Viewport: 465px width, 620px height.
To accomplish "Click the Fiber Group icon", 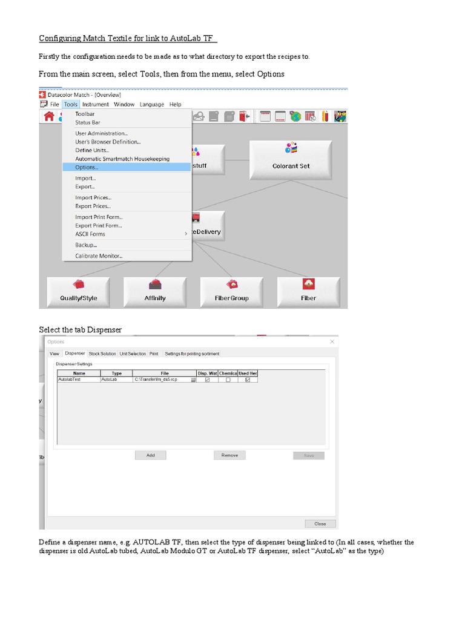I will [232, 284].
